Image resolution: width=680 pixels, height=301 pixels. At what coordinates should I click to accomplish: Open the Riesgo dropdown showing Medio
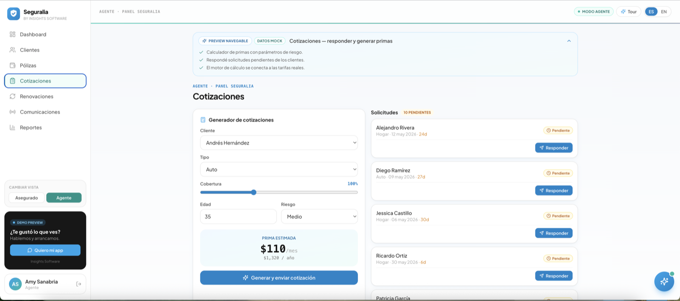pos(319,217)
